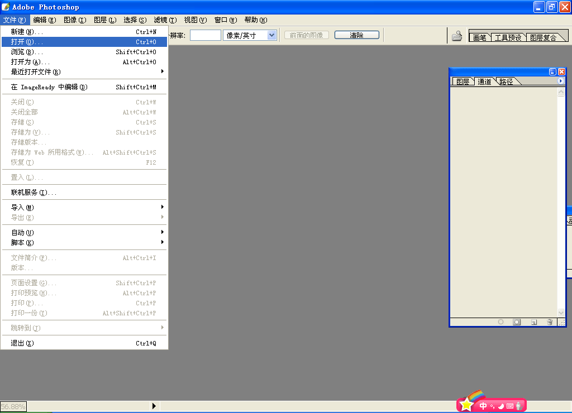This screenshot has height=413, width=572.
Task: Collapse the channels palette with its minimize button
Action: click(552, 72)
